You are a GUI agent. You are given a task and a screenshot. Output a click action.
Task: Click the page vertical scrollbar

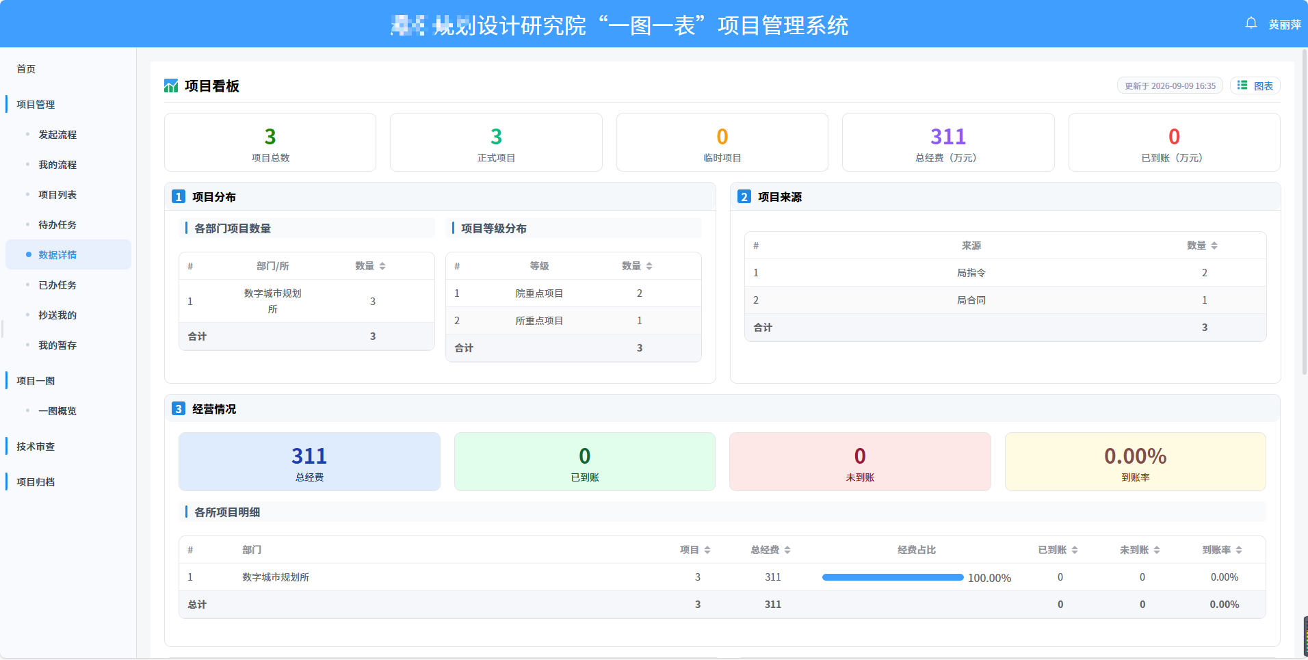click(1305, 212)
